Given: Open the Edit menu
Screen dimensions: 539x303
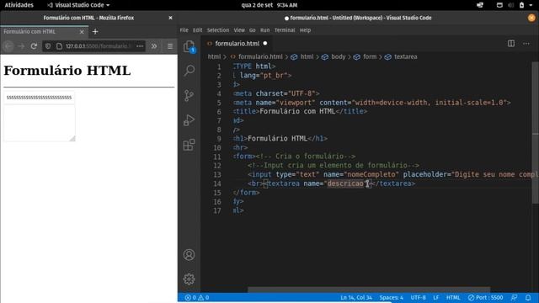Looking at the screenshot, I should [197, 30].
